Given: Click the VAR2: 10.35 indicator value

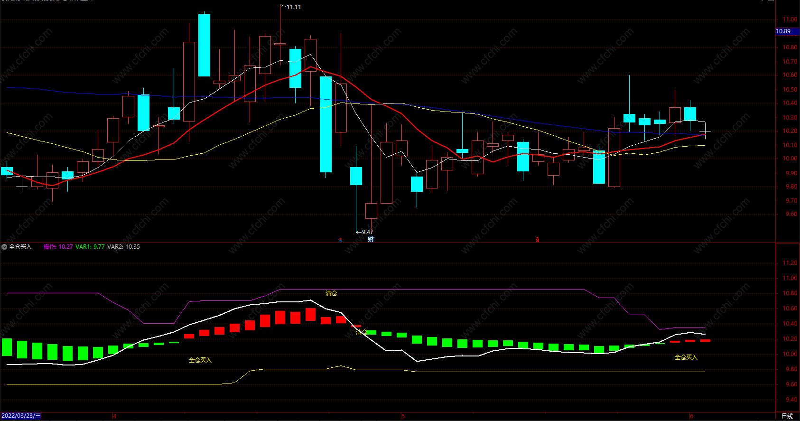Looking at the screenshot, I should 123,247.
